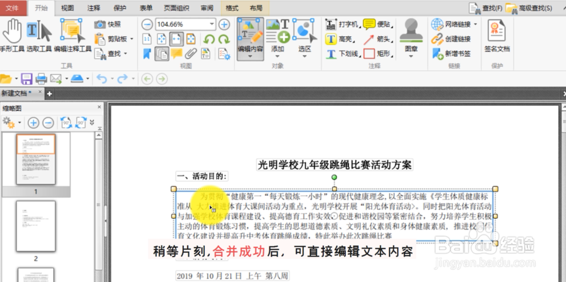Select the 下划线 underline tool
566x282 pixels.
pyautogui.click(x=342, y=54)
